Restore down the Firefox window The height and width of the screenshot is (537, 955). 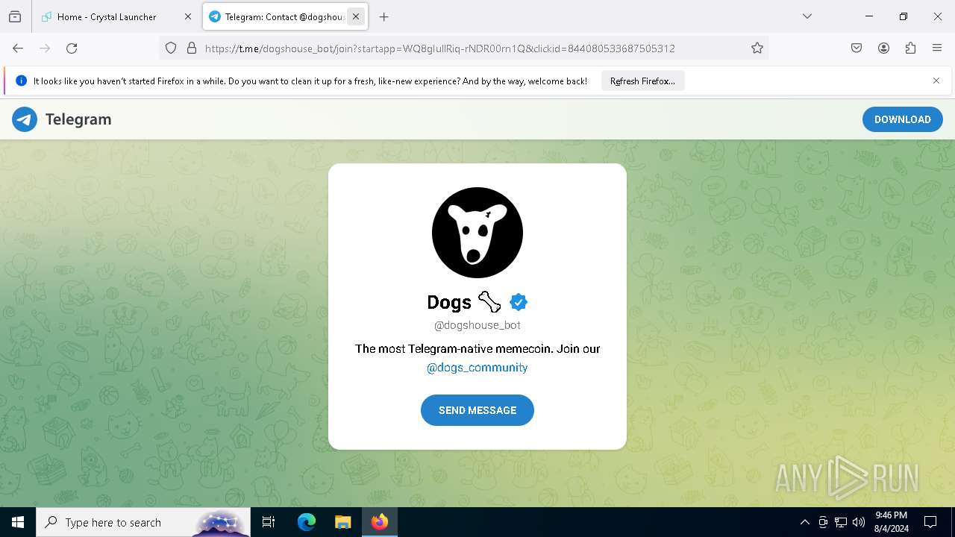(x=904, y=16)
